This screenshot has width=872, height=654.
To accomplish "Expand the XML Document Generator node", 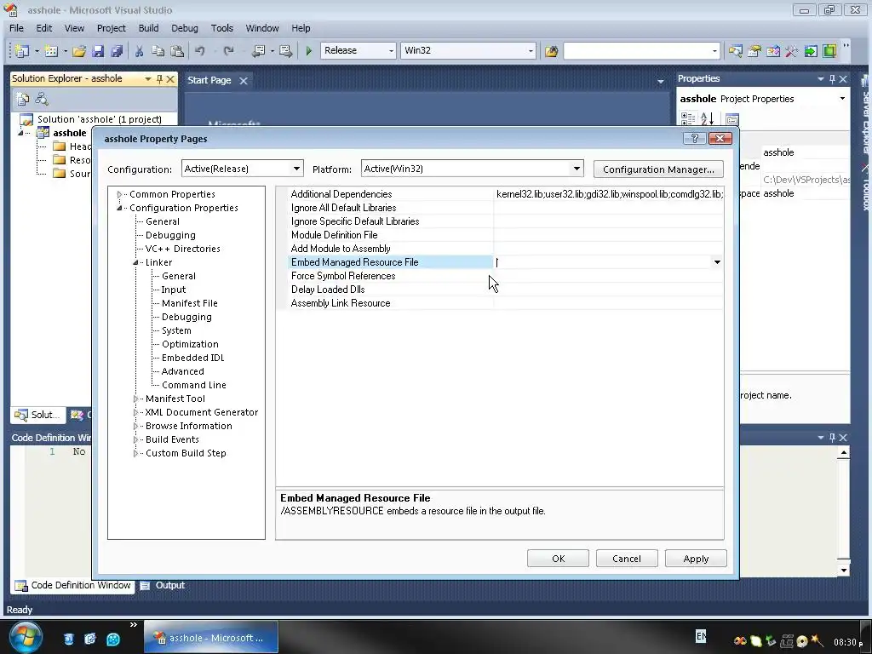I will (135, 412).
